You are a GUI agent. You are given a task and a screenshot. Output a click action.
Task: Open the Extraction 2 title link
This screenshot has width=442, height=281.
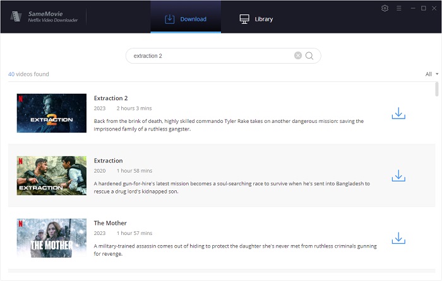pyautogui.click(x=111, y=98)
